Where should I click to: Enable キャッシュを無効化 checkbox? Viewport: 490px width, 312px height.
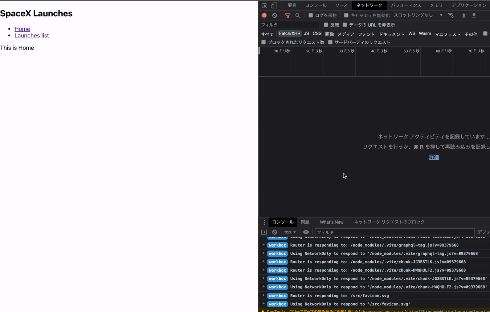[x=346, y=15]
